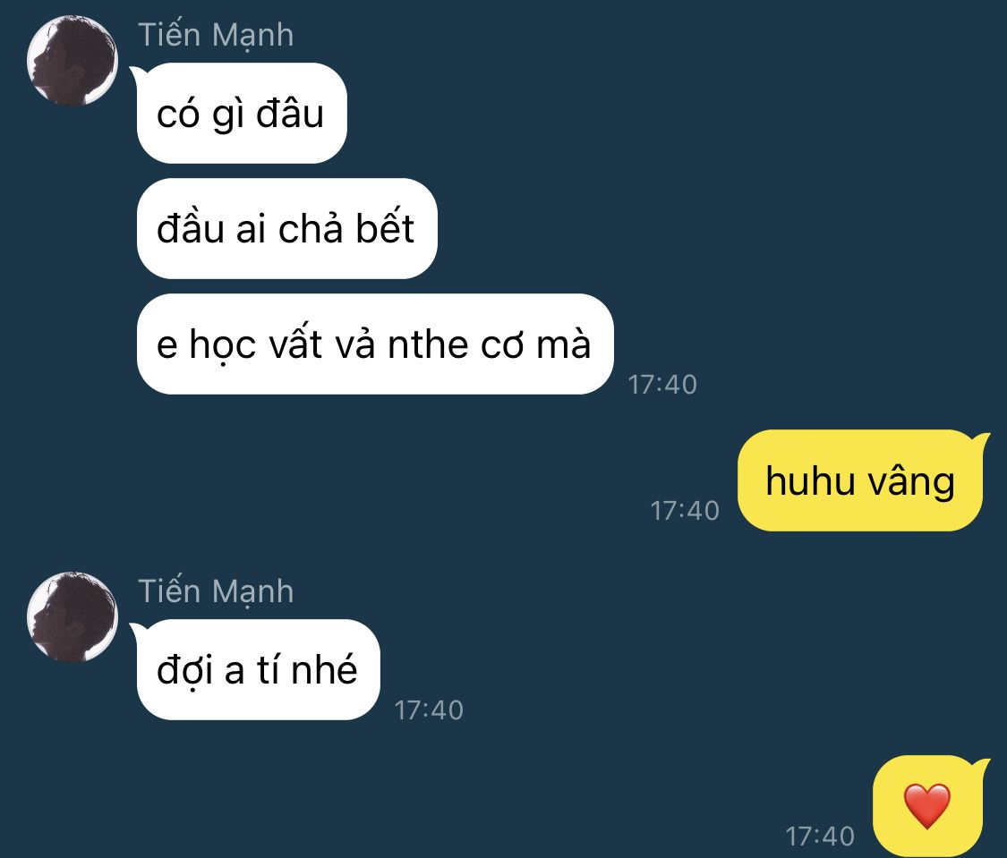Open the lower Tiến Mạnh profile avatar
This screenshot has width=1007, height=858.
pos(73,616)
